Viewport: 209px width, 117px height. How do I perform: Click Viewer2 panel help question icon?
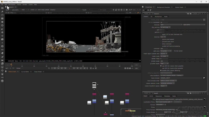(201, 14)
